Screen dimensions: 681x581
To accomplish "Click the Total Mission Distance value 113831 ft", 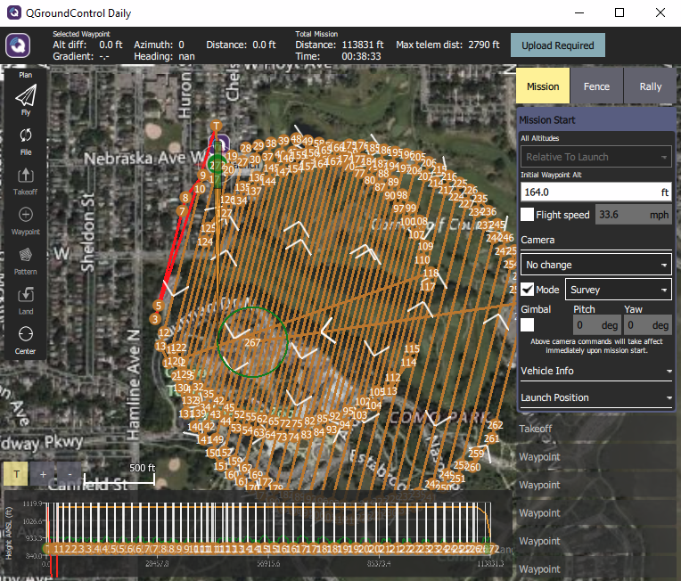I will tap(363, 45).
